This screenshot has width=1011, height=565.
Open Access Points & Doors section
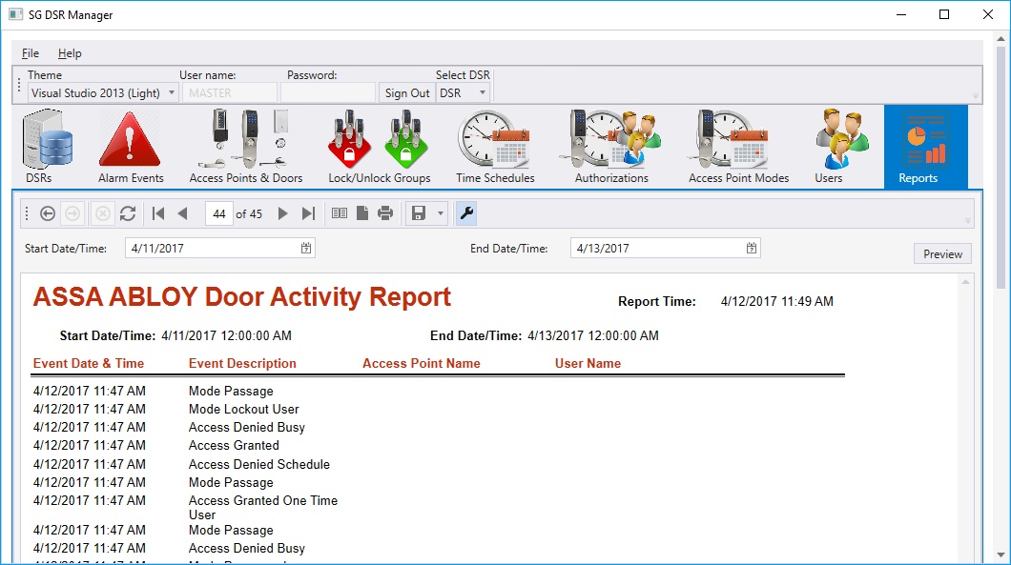(x=246, y=147)
